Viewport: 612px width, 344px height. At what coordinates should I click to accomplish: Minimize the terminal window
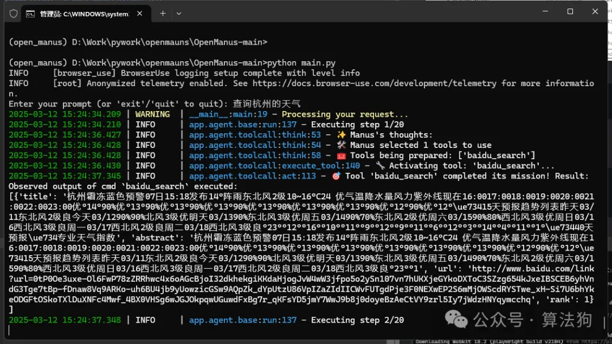(545, 11)
